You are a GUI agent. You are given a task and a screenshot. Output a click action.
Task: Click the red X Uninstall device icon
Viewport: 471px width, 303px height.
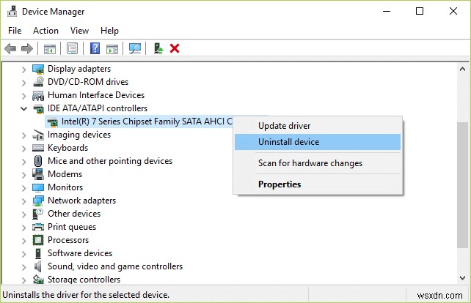tap(175, 48)
